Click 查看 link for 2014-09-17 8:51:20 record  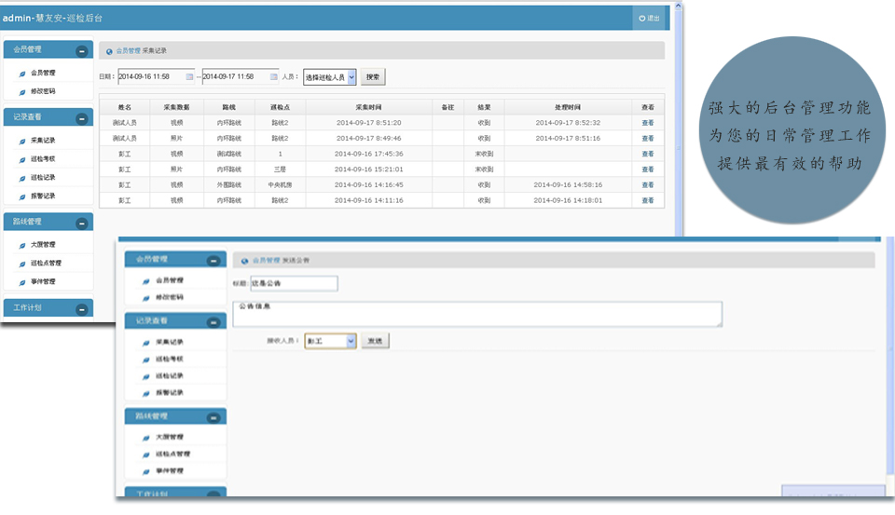coord(648,123)
